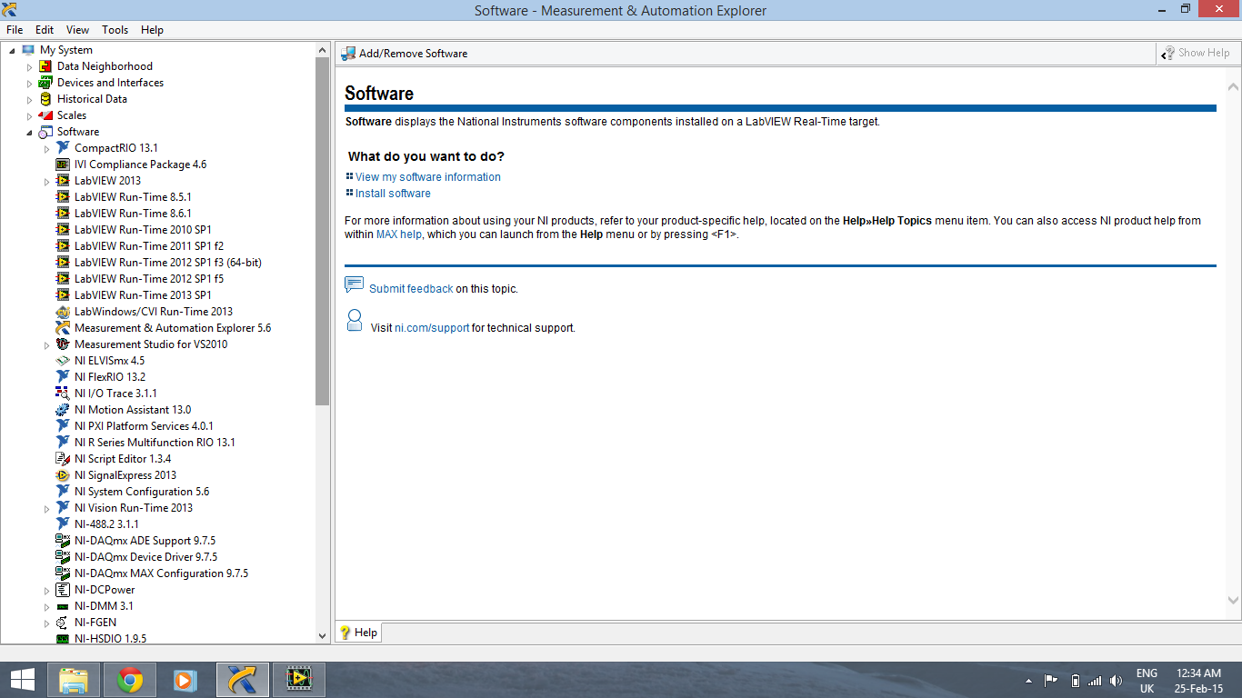Open the Edit menu
1242x698 pixels.
(x=45, y=30)
